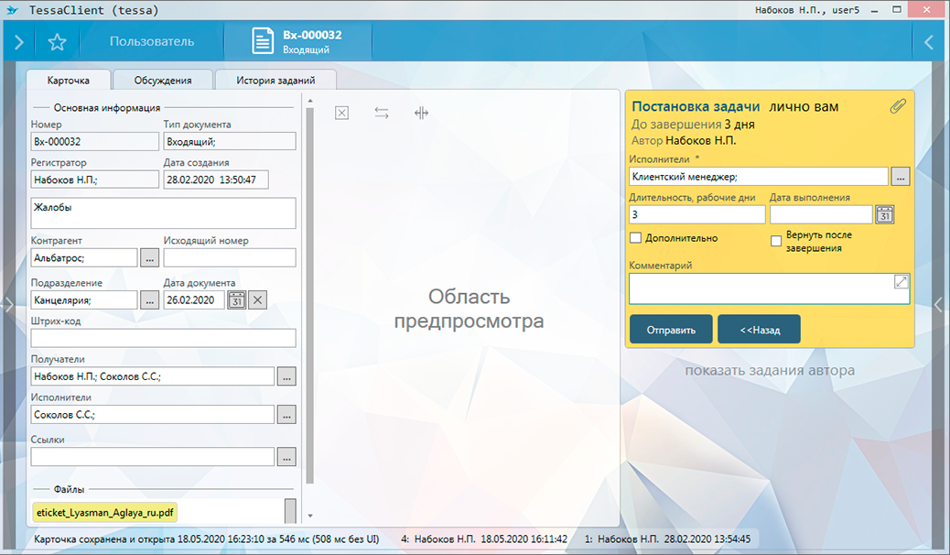Screen dimensions: 950x555
Task: Open Исполнители picker in task panel
Action: click(x=901, y=177)
